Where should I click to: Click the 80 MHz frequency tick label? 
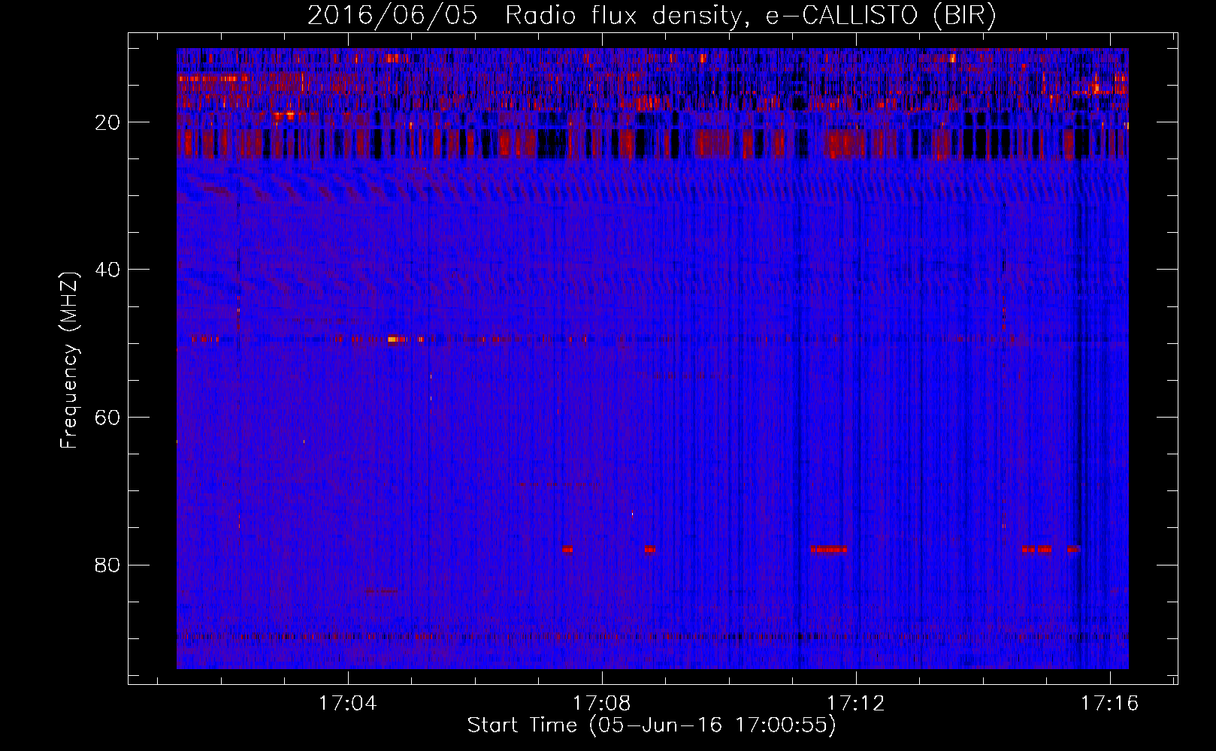(107, 566)
